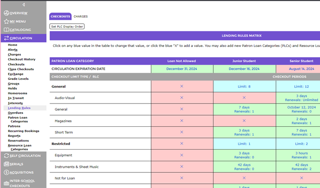Screen dimensions: 320x188
Task: Switch to the Charges tab
Action: tap(80, 16)
